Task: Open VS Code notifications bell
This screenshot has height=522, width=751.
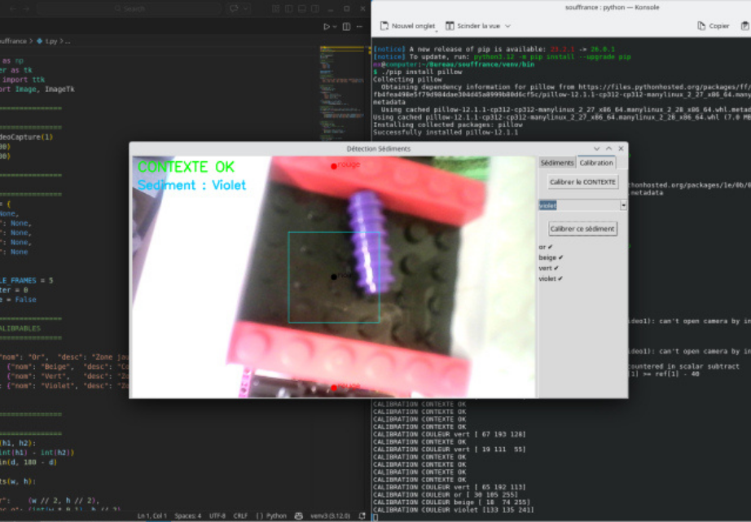Action: coord(362,515)
